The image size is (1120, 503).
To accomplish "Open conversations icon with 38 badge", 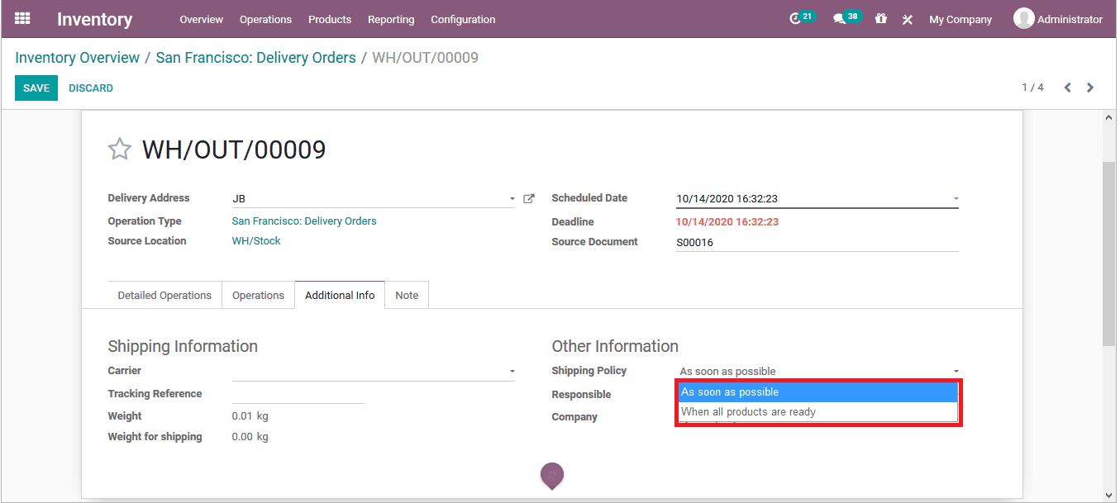I will click(846, 18).
